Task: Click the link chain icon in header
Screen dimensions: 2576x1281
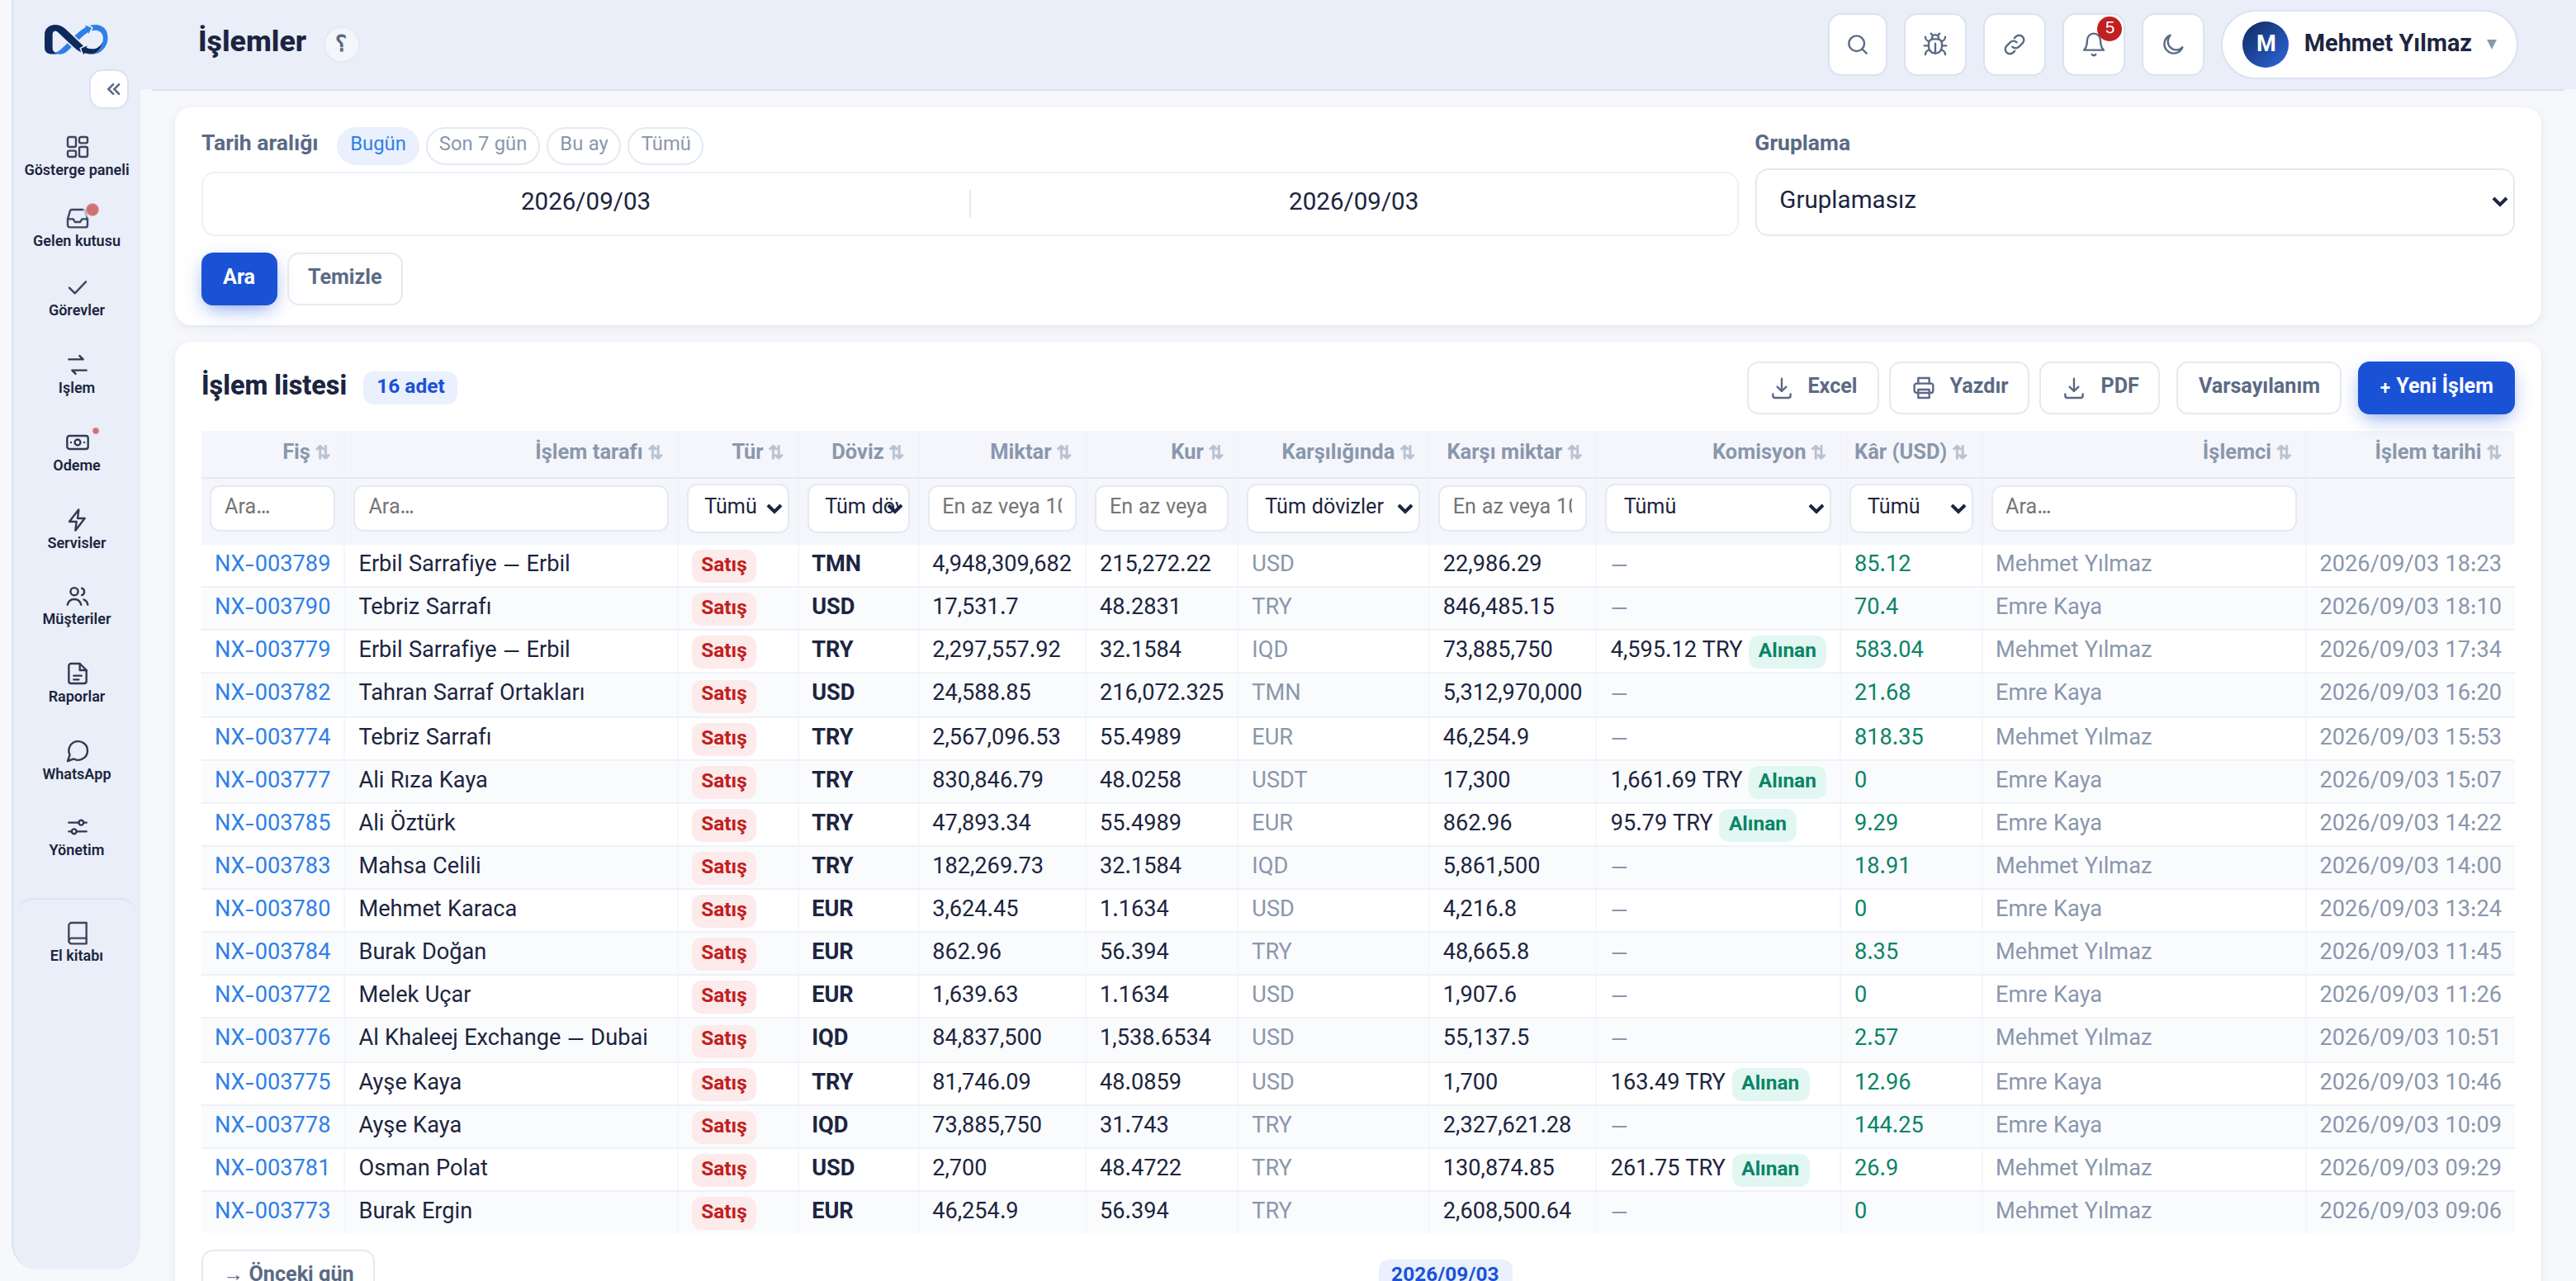Action: coord(2014,44)
